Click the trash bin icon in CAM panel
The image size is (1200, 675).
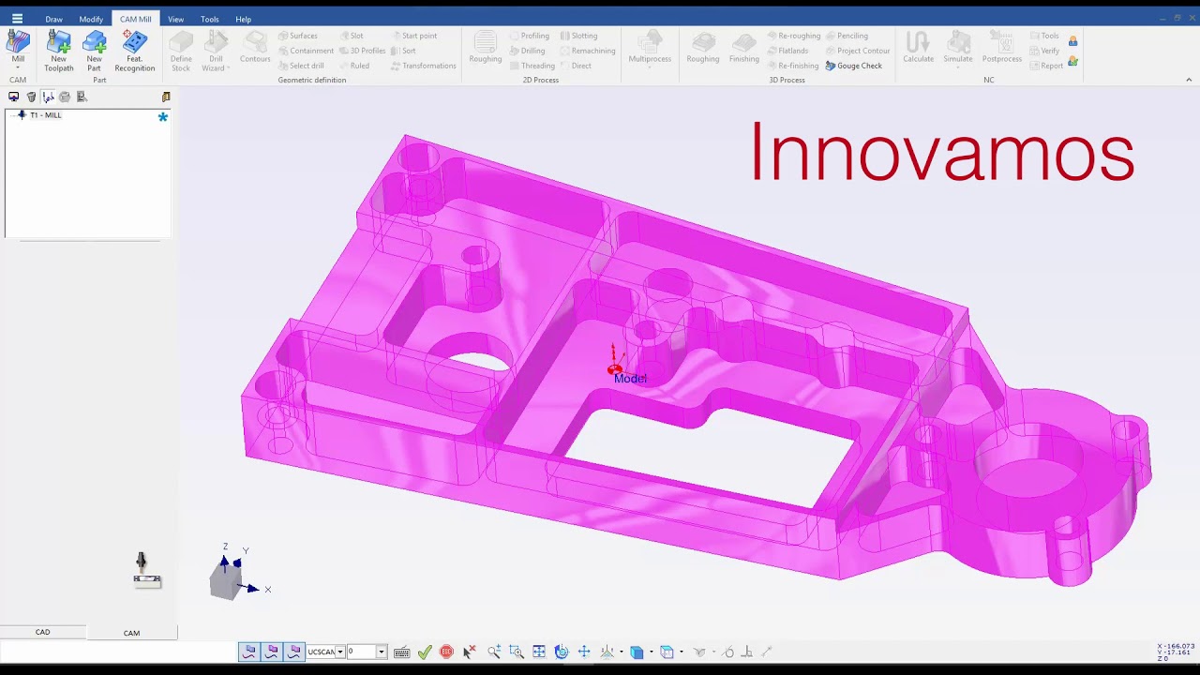pos(31,97)
